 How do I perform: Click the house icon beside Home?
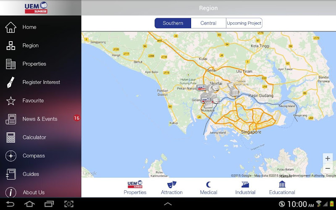[x=11, y=27]
